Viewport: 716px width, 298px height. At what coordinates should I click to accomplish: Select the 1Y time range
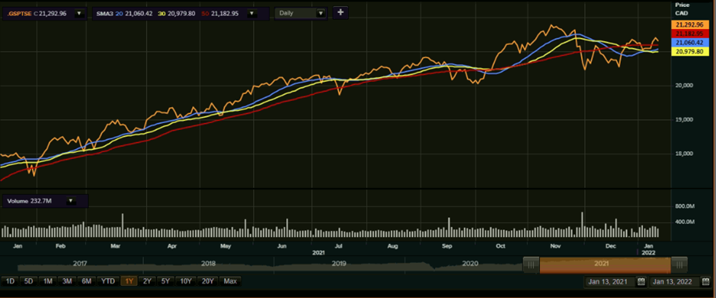click(x=129, y=281)
